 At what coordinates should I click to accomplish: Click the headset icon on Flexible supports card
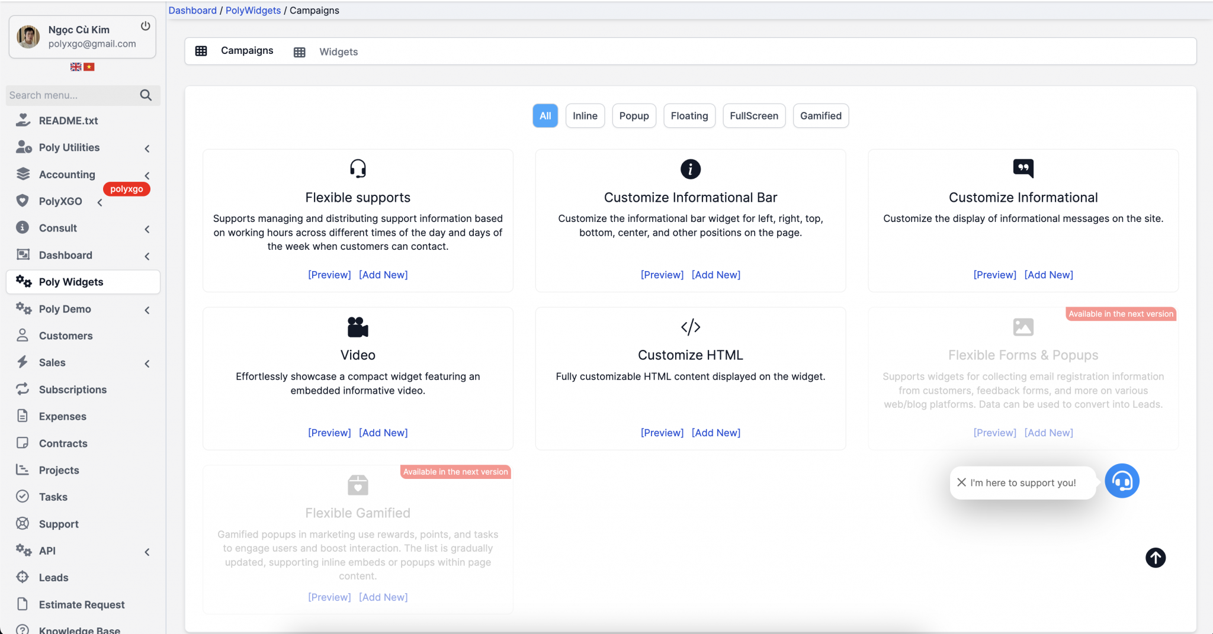point(358,168)
